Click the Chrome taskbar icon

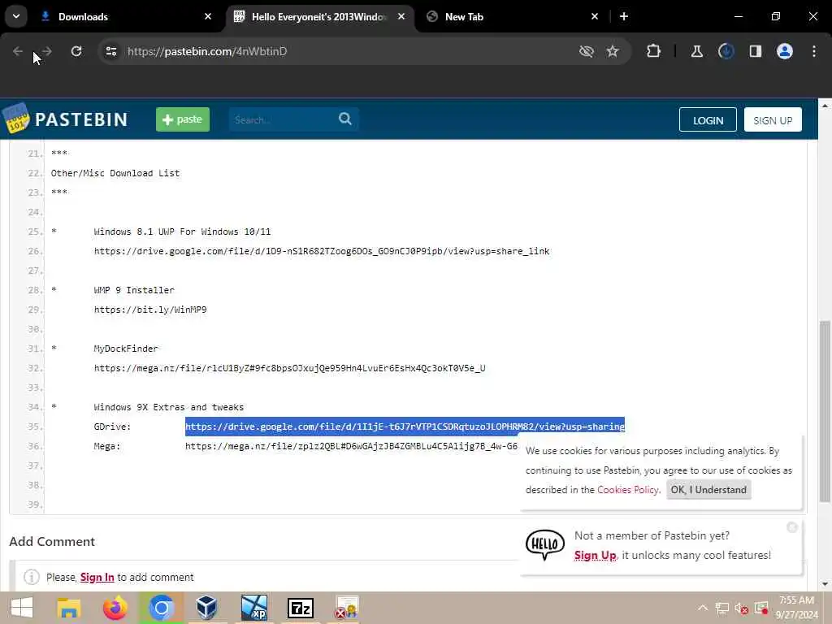coord(162,608)
